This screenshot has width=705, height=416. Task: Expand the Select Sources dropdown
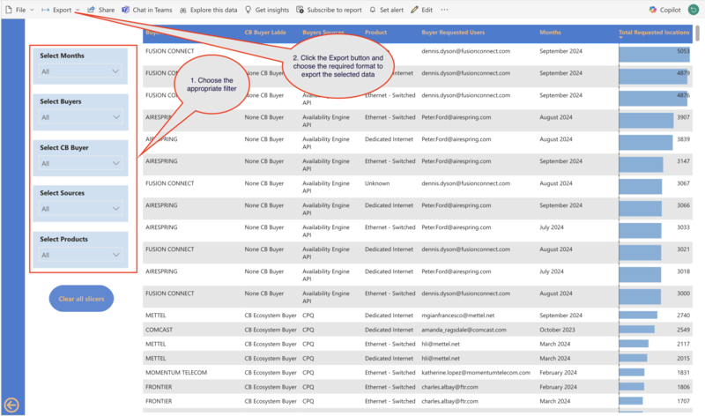tap(81, 209)
